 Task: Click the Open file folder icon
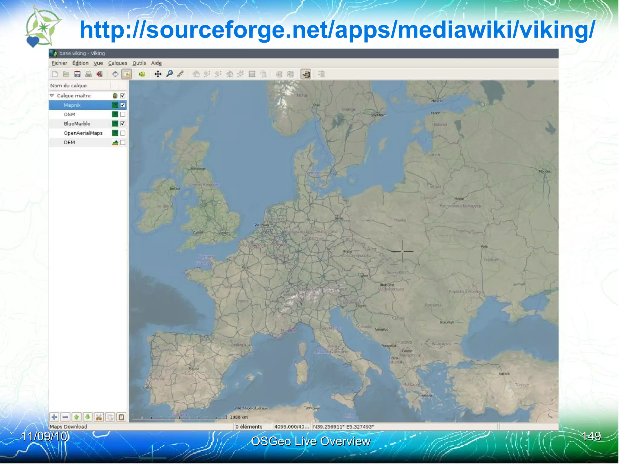click(x=66, y=74)
